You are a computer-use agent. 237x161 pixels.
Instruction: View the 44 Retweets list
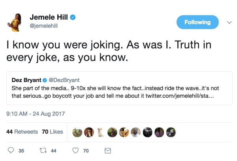click(22, 131)
